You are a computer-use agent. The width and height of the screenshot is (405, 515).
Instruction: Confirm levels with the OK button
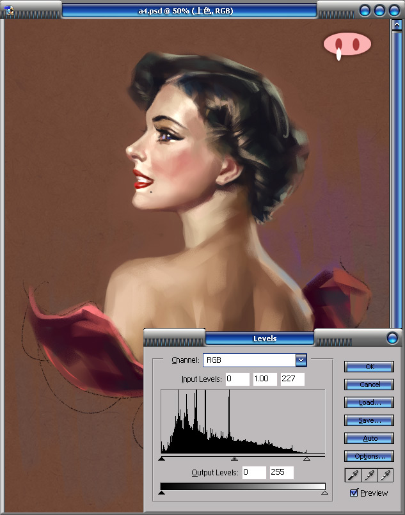point(369,367)
